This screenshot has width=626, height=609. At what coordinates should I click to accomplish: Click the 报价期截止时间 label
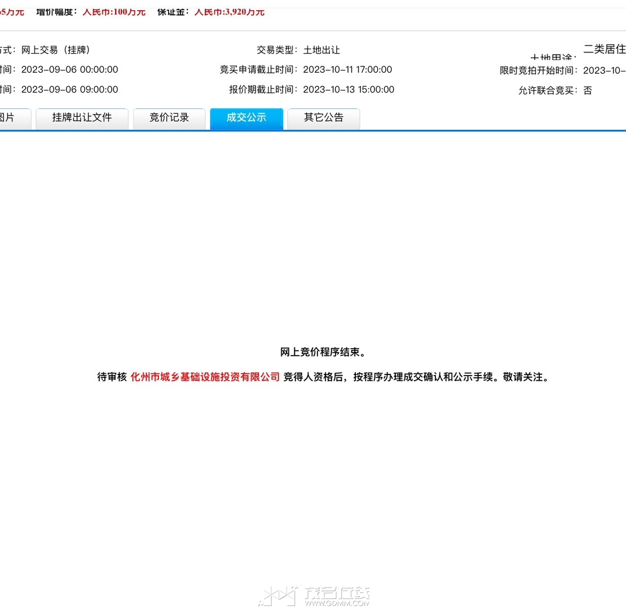[263, 90]
